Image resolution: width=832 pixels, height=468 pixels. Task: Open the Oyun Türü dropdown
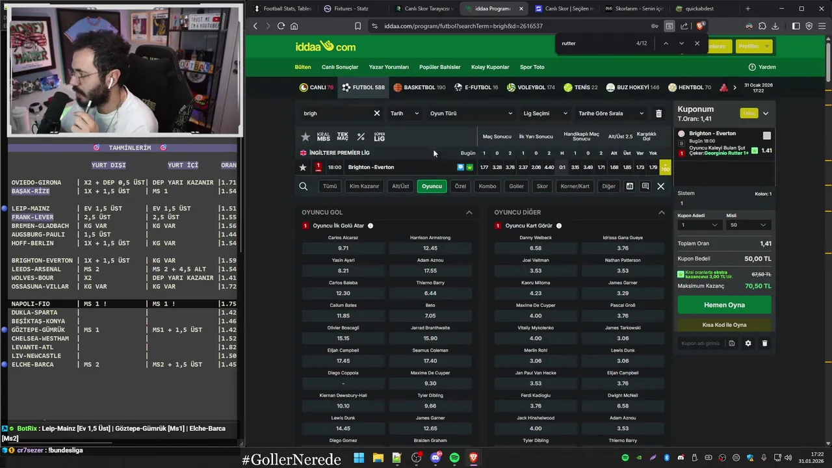(x=471, y=113)
